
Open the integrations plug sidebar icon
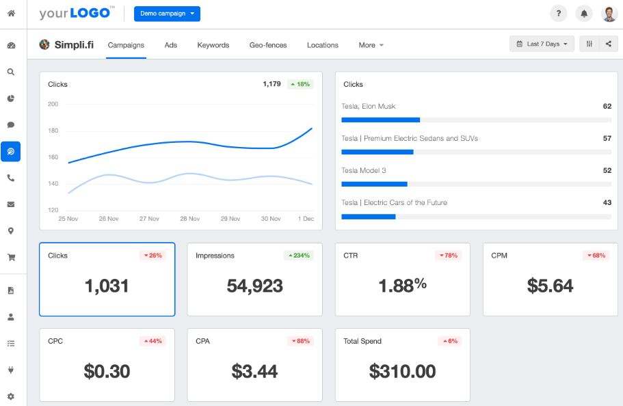point(11,370)
